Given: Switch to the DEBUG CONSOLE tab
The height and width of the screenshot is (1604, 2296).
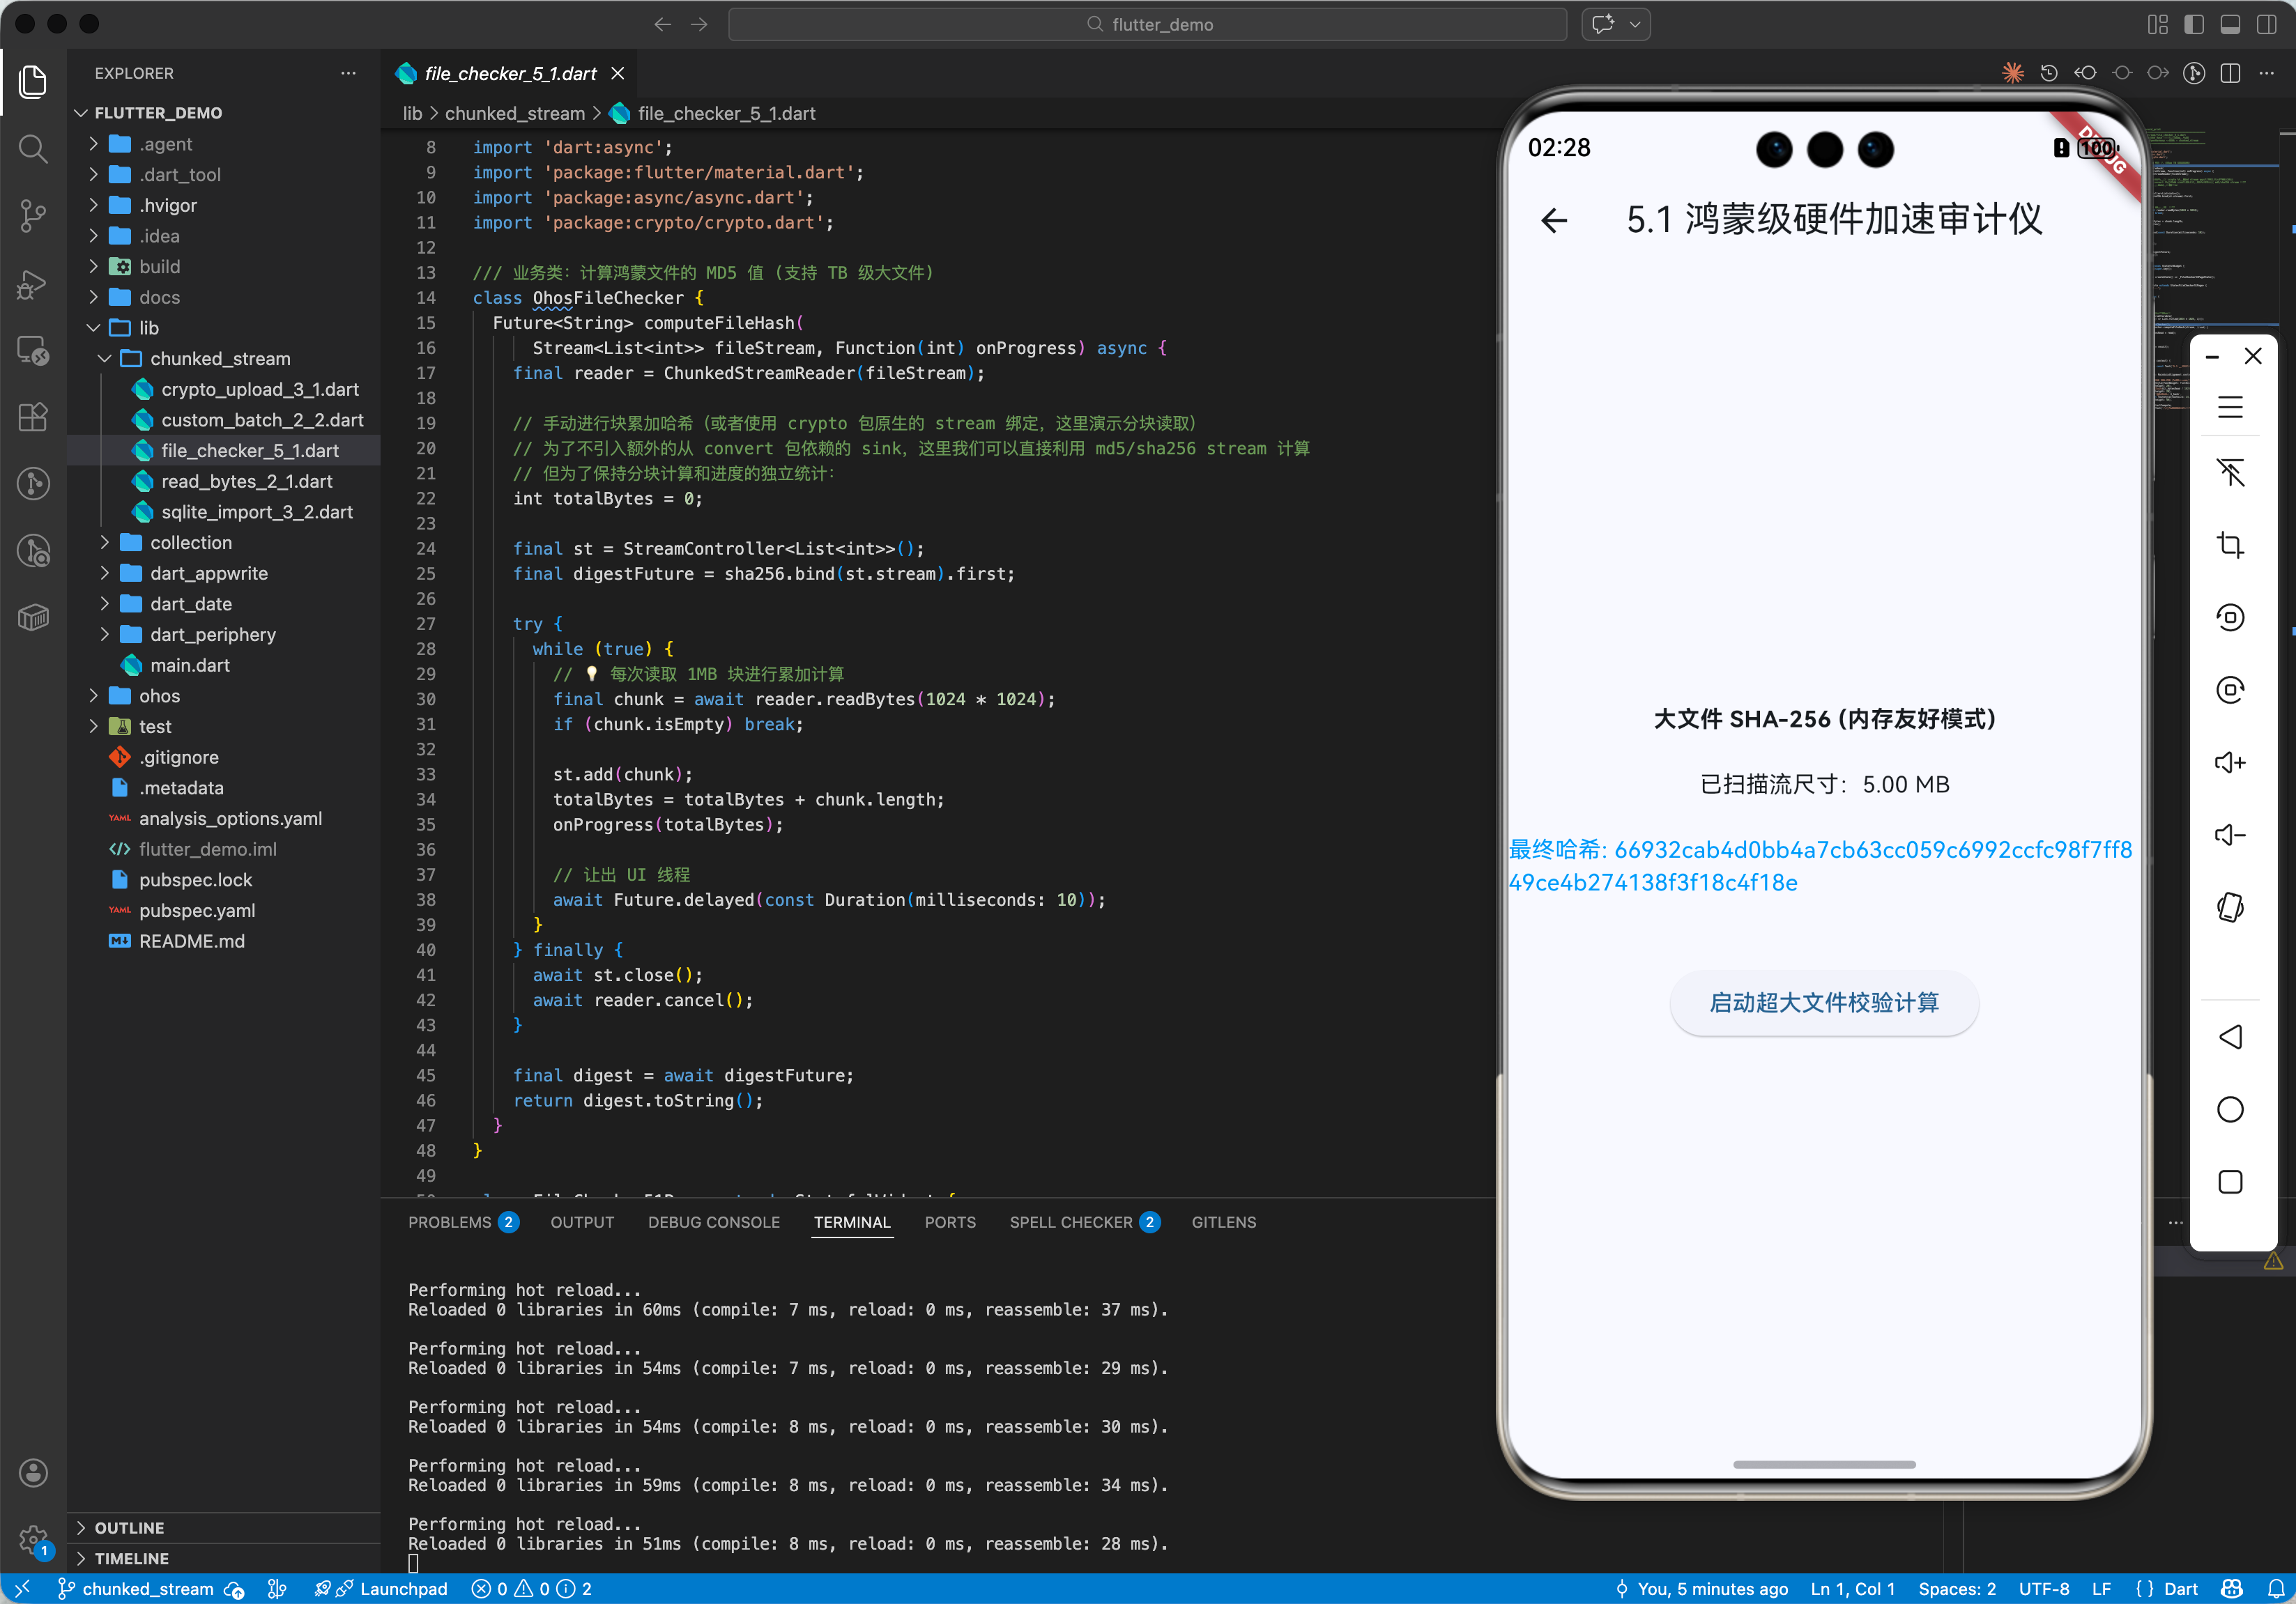Looking at the screenshot, I should point(713,1222).
